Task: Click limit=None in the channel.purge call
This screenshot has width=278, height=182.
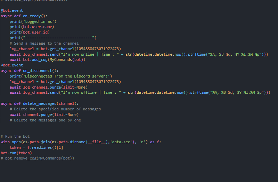Action: click(65, 115)
